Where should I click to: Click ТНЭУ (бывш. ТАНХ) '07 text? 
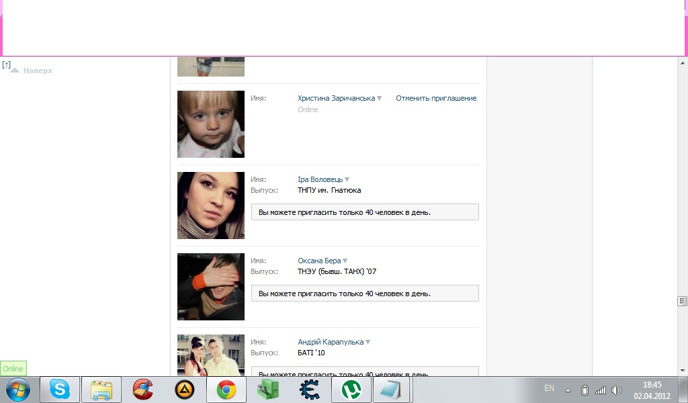[337, 271]
